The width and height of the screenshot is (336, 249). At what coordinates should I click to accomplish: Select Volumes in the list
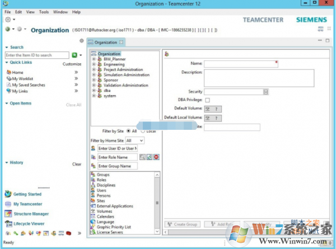pos(104,211)
